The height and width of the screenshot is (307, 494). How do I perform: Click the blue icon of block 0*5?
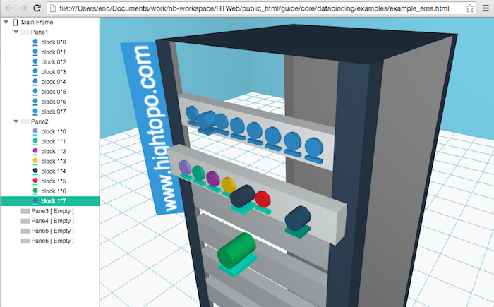35,92
